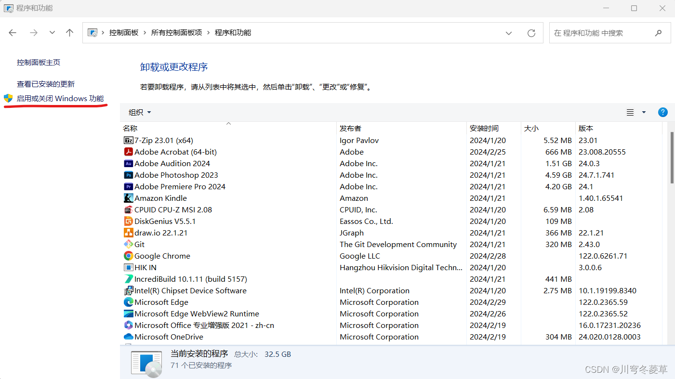Click the refresh icon in address bar
The width and height of the screenshot is (675, 379).
[x=531, y=33]
